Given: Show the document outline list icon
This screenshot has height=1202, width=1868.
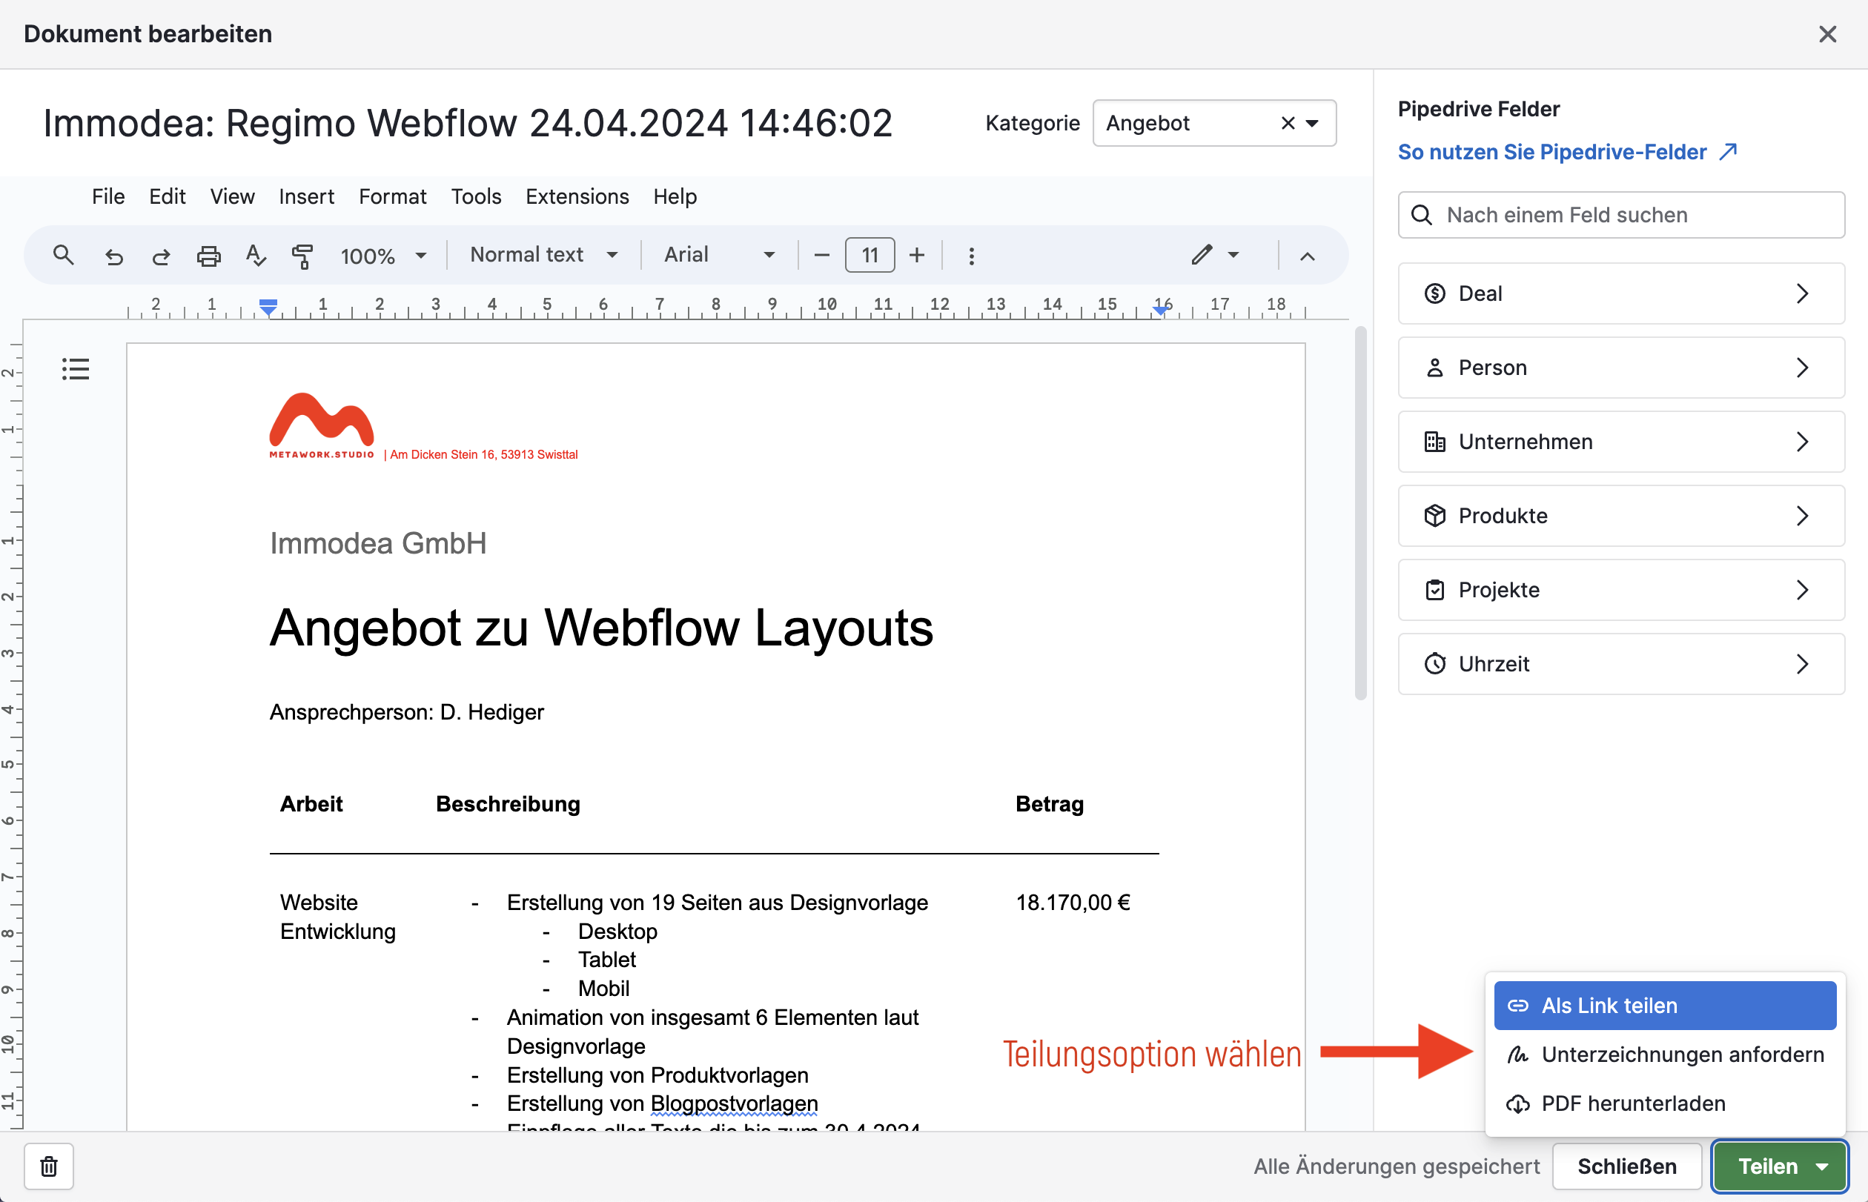Looking at the screenshot, I should coord(76,368).
